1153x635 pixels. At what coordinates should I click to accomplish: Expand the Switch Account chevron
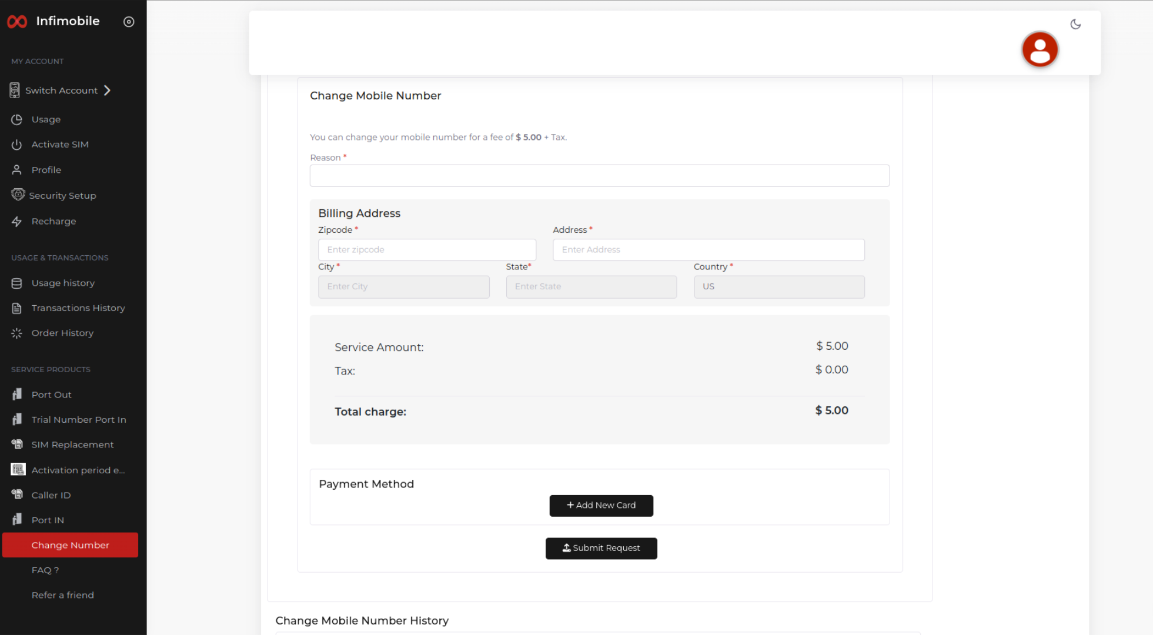point(107,90)
